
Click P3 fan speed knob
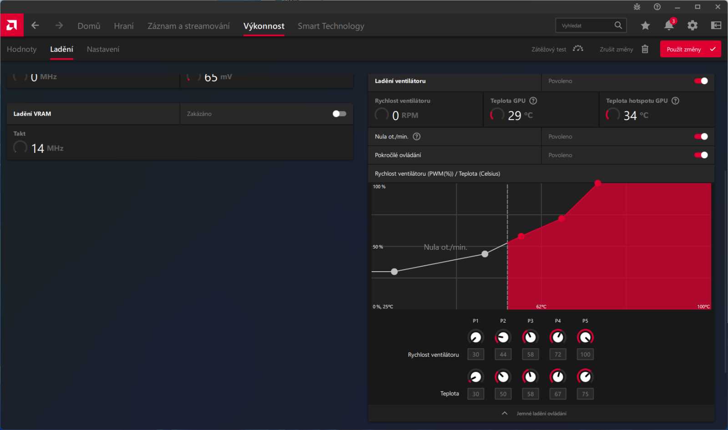tap(531, 337)
